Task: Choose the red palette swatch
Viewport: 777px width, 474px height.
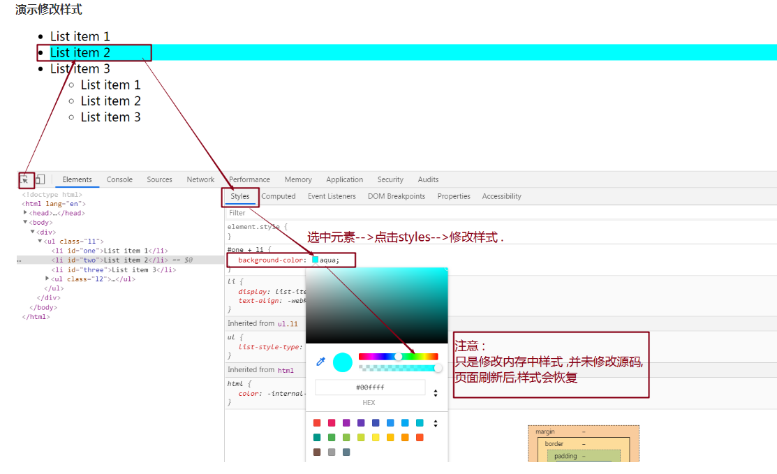Action: (317, 422)
